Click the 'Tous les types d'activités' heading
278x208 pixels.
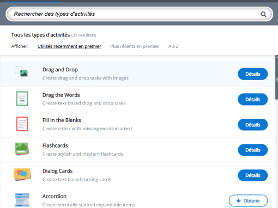[x=40, y=35]
